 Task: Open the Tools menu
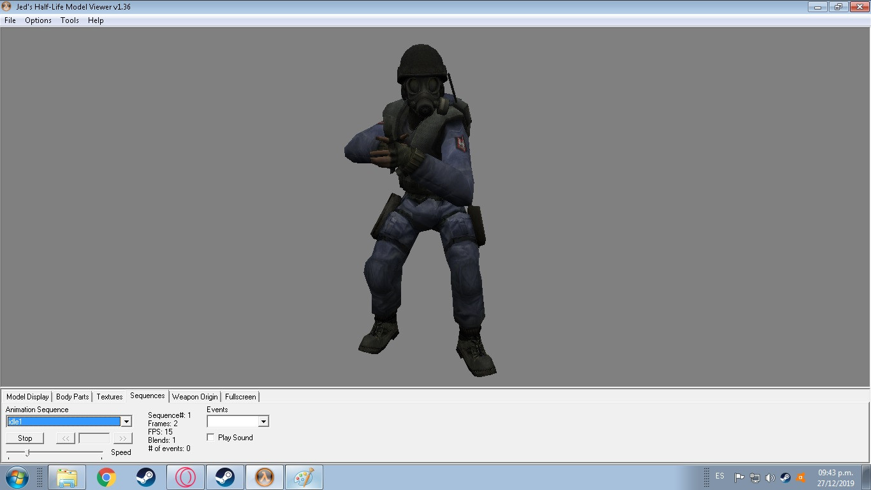70,20
